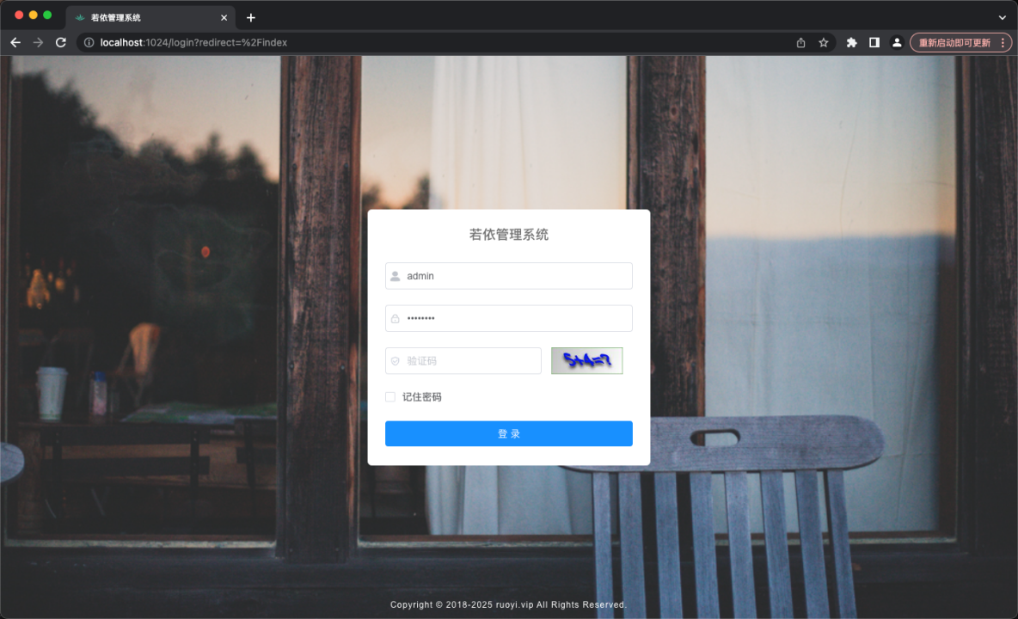Click the 验证码 captcha input
The width and height of the screenshot is (1018, 619).
pos(463,361)
